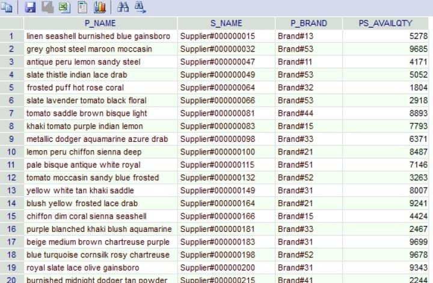
Task: Click 'yellow white tan khaki saddle' cell
Action: [100, 190]
